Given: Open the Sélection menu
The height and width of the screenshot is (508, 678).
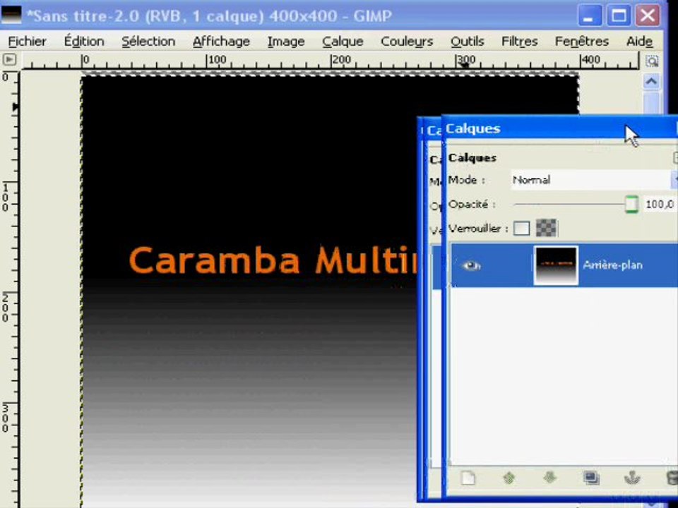Looking at the screenshot, I should 148,42.
